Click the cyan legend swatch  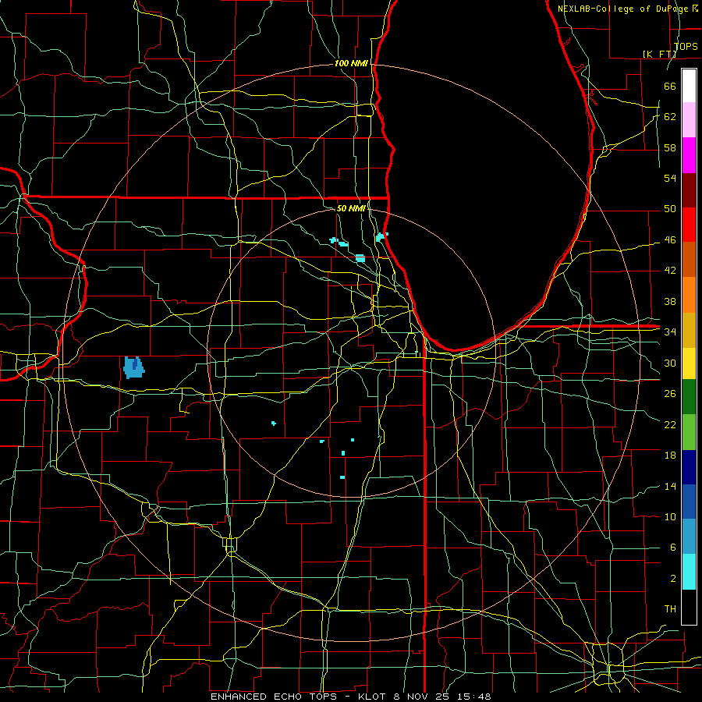pyautogui.click(x=689, y=572)
